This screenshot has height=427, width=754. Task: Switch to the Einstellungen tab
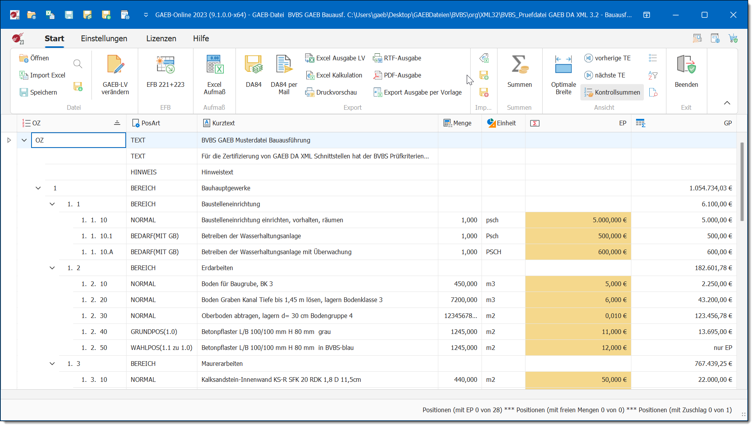coord(104,39)
